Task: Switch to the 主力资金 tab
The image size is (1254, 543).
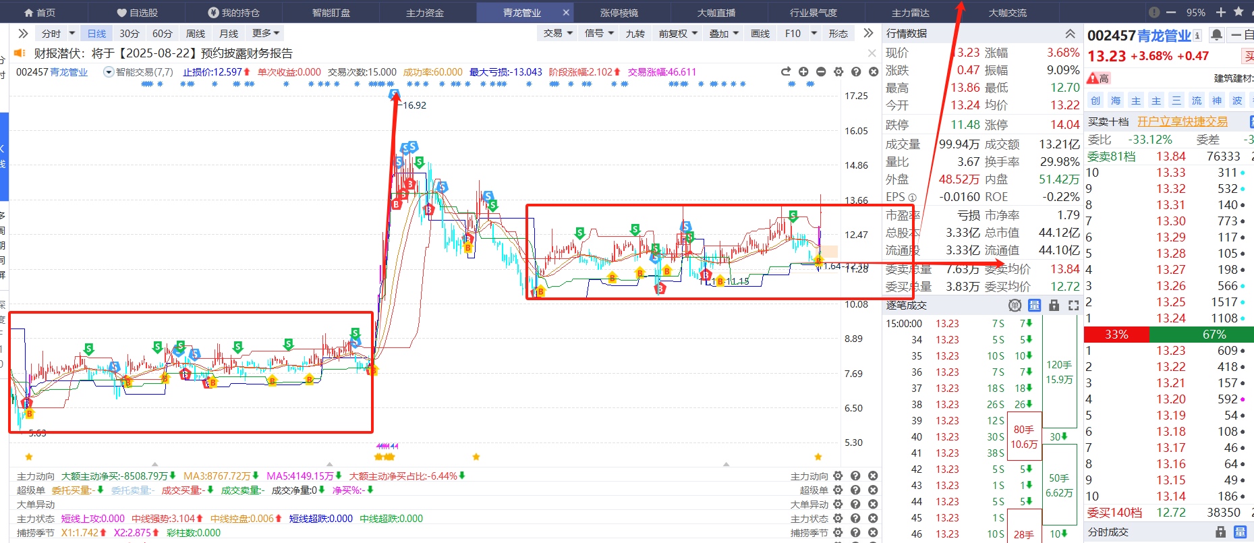Action: 425,13
